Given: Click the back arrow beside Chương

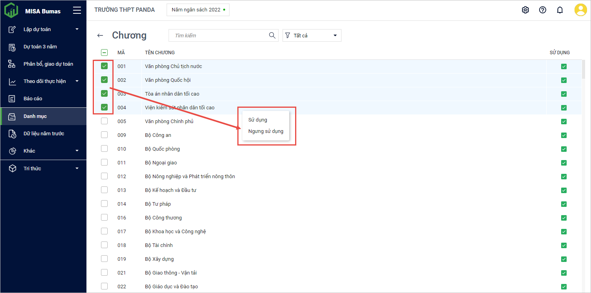Looking at the screenshot, I should (x=100, y=35).
